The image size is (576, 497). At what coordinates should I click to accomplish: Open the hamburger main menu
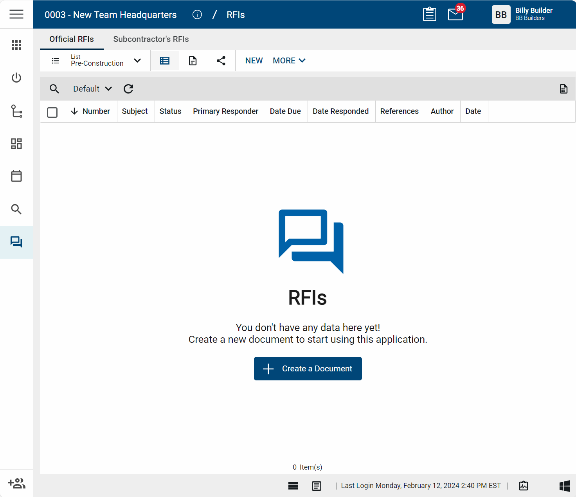point(16,14)
